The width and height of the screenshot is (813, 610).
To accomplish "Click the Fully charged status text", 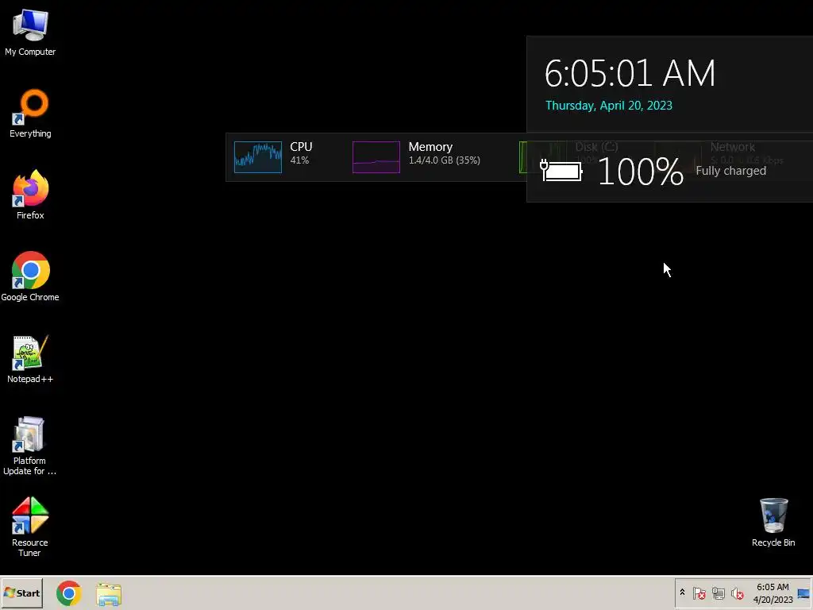I will pyautogui.click(x=730, y=171).
